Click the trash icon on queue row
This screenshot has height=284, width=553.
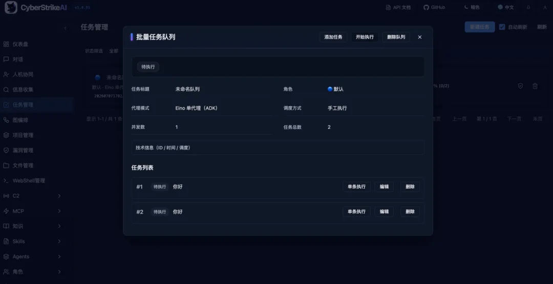click(x=535, y=86)
